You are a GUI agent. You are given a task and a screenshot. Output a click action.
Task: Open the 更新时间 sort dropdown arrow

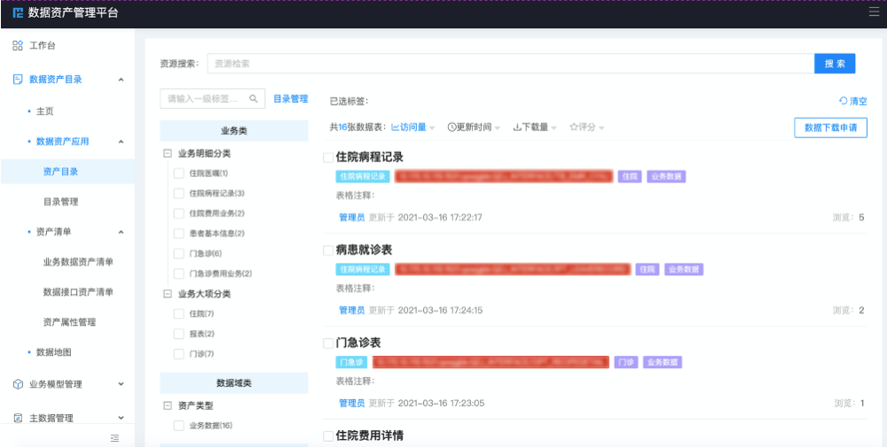click(498, 128)
